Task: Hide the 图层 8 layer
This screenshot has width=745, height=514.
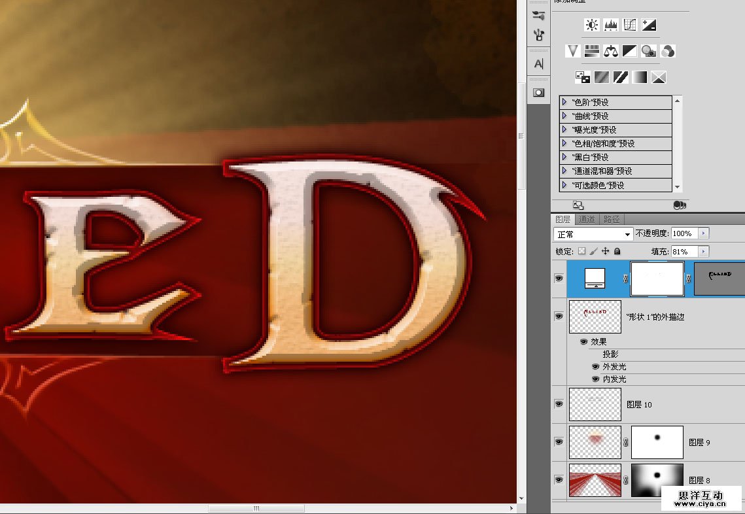Action: (559, 480)
